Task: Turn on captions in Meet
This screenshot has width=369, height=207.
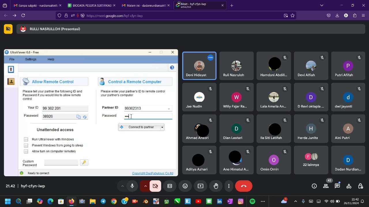Action: pos(170,186)
